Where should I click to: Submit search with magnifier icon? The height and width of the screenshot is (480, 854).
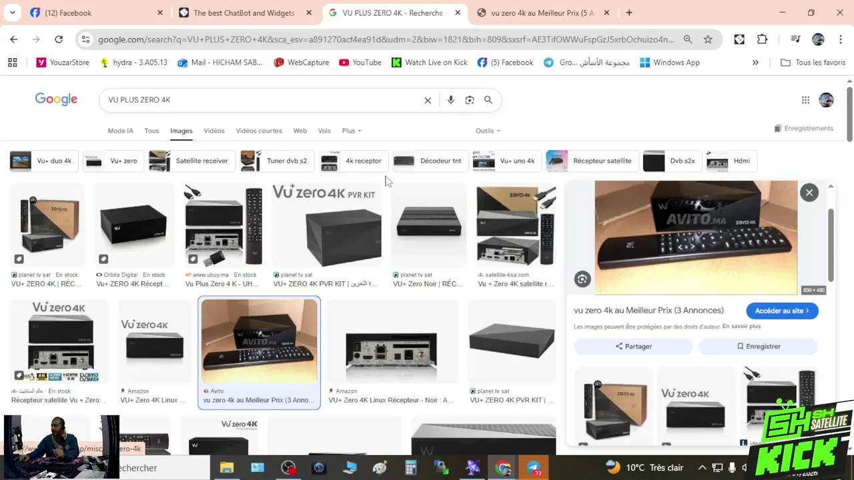point(488,100)
